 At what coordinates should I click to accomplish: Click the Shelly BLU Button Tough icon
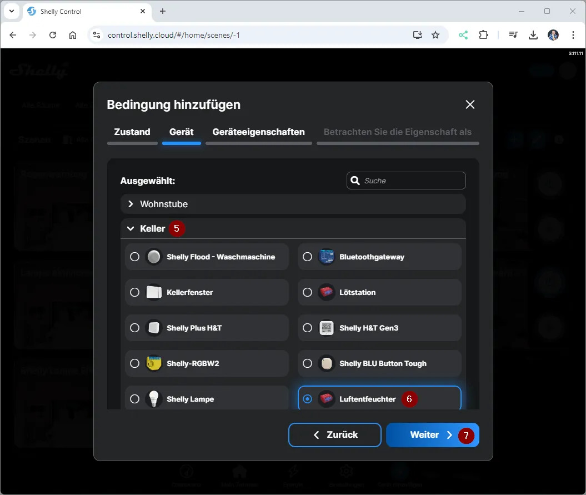click(x=327, y=363)
